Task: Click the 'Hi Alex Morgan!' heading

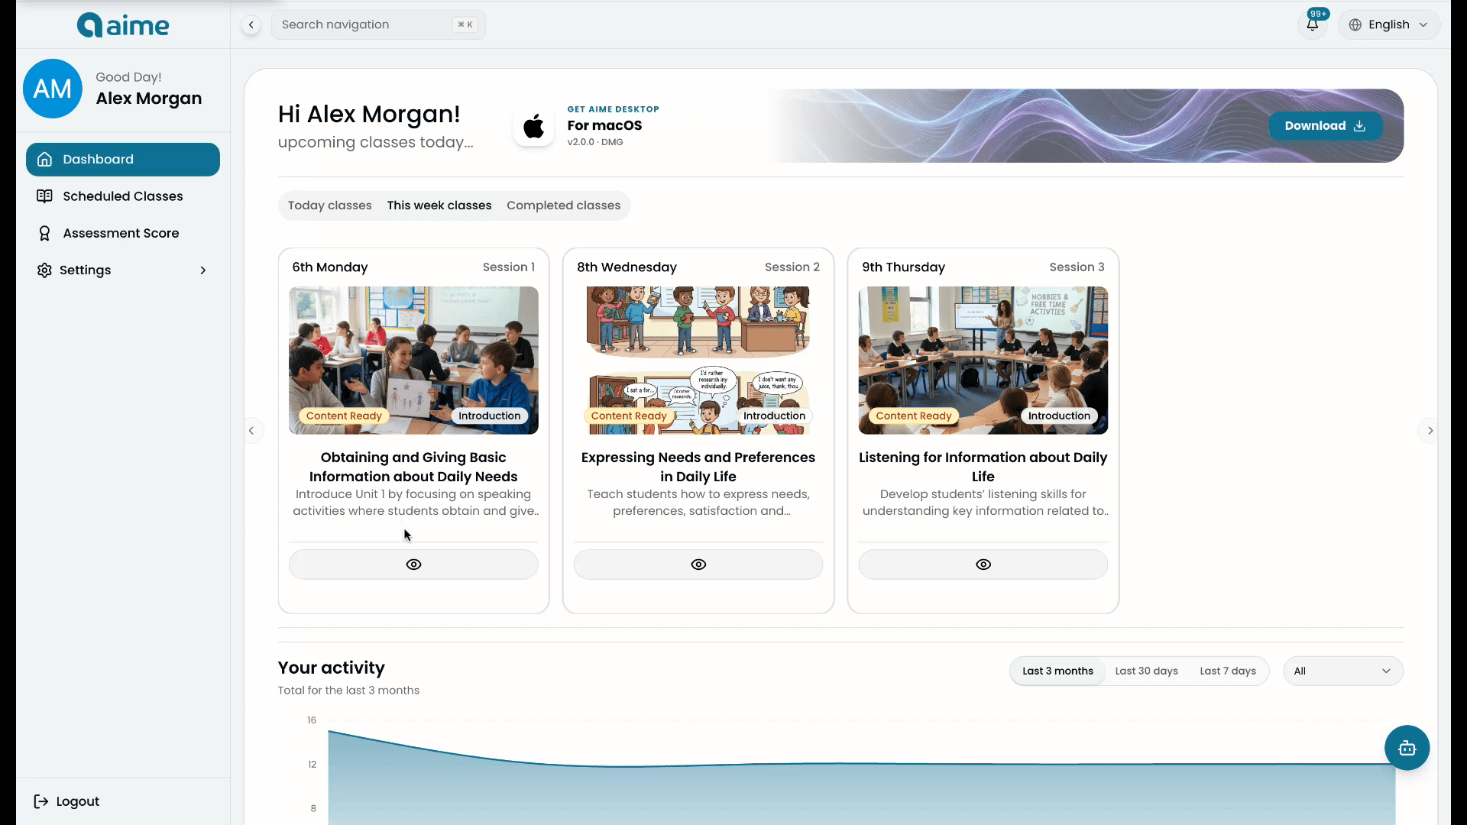Action: coord(369,115)
